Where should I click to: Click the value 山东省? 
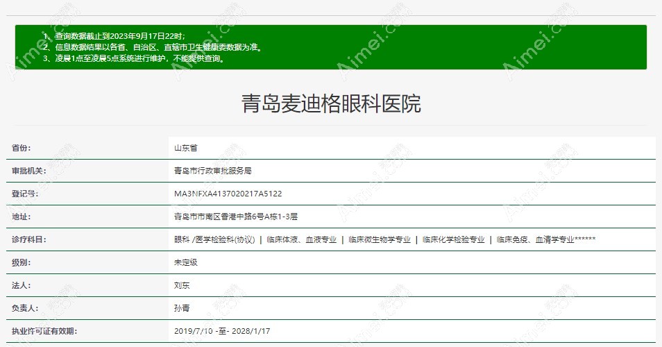coord(186,148)
